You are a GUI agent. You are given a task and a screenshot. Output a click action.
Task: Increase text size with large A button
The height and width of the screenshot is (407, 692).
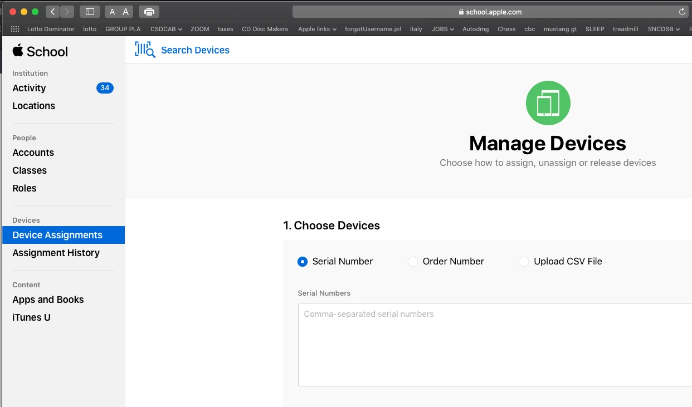[125, 12]
